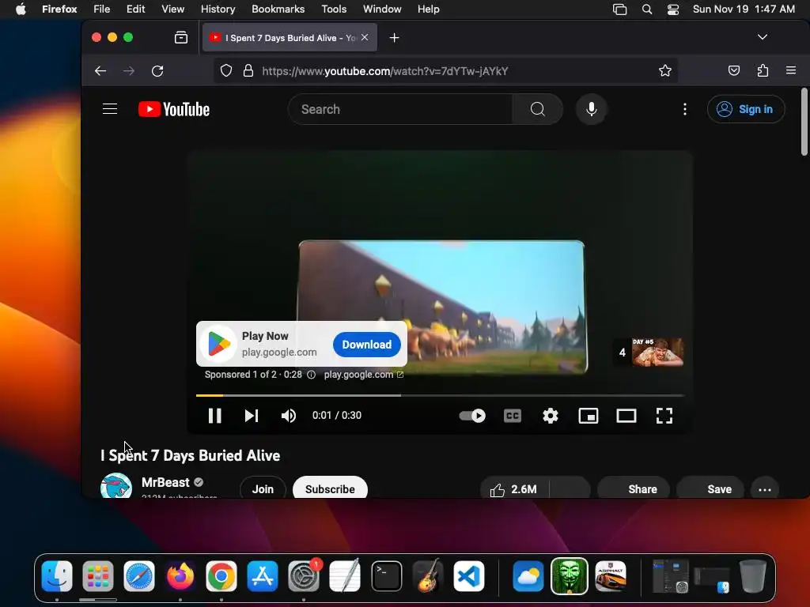This screenshot has width=810, height=607.
Task: Open Save to Pocket button
Action: (x=733, y=70)
